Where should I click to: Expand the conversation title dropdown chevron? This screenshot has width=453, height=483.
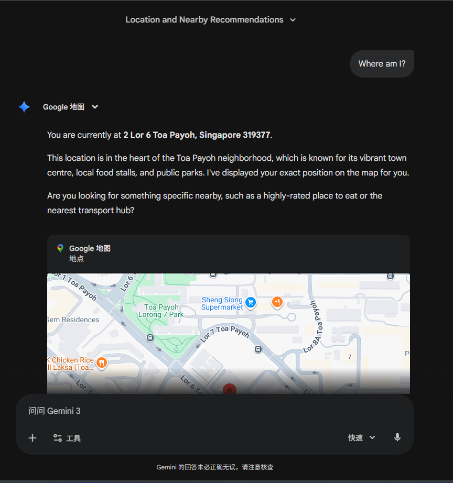293,20
